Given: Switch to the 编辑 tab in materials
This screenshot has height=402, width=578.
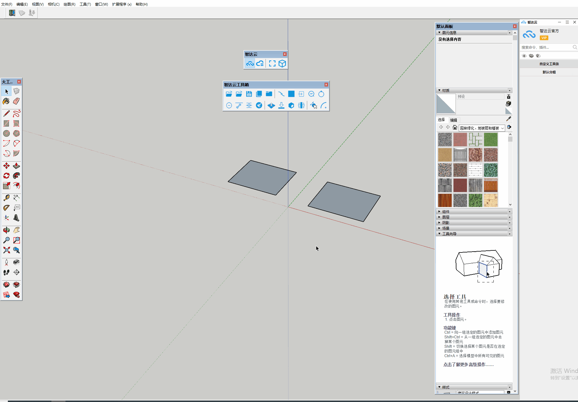Looking at the screenshot, I should coord(453,120).
